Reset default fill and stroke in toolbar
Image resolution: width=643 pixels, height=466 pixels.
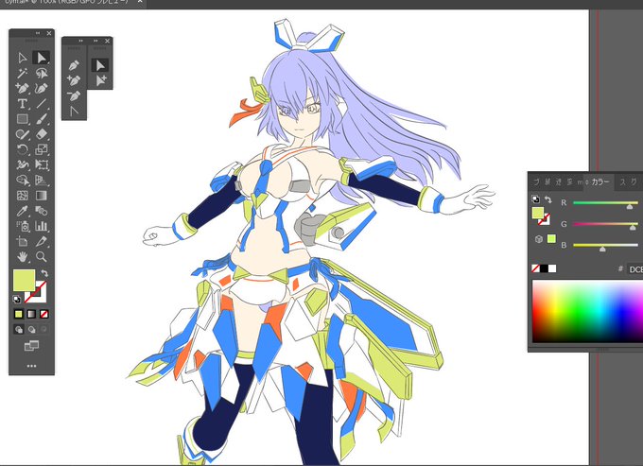17,300
